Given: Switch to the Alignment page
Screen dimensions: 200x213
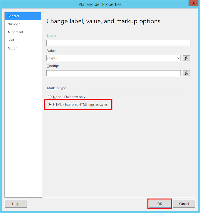Looking at the screenshot, I should [x=23, y=32].
